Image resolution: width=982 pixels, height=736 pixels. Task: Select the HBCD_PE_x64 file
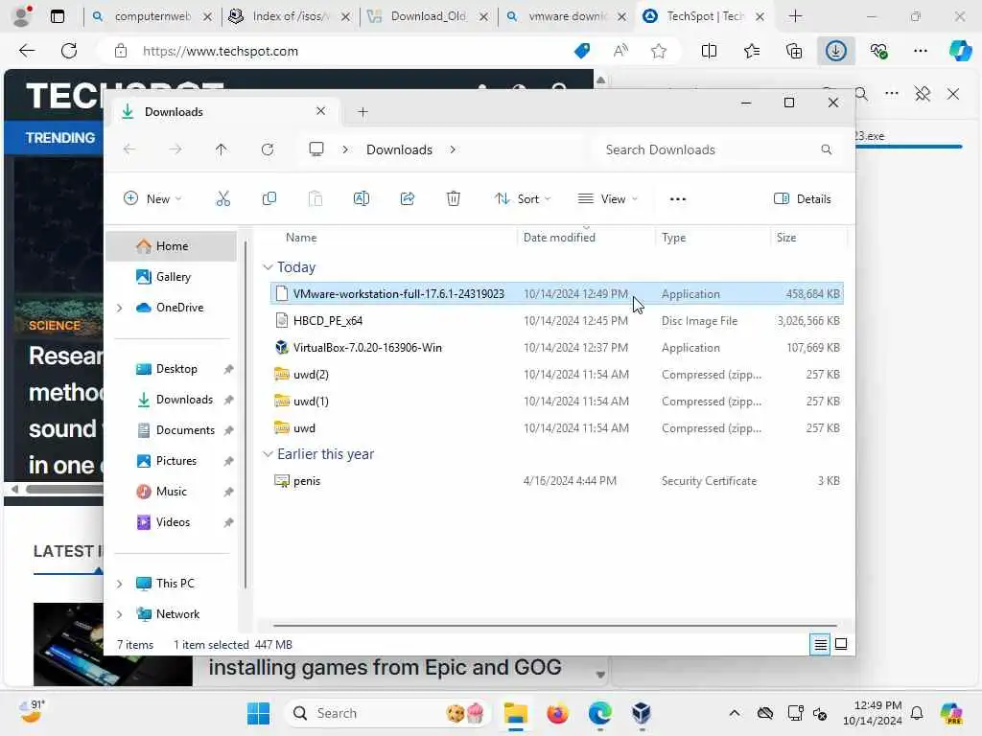pyautogui.click(x=557, y=320)
